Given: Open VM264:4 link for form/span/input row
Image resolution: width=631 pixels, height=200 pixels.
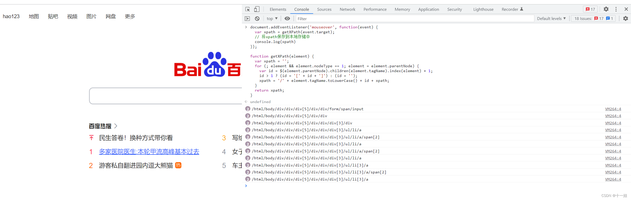Looking at the screenshot, I should [613, 109].
